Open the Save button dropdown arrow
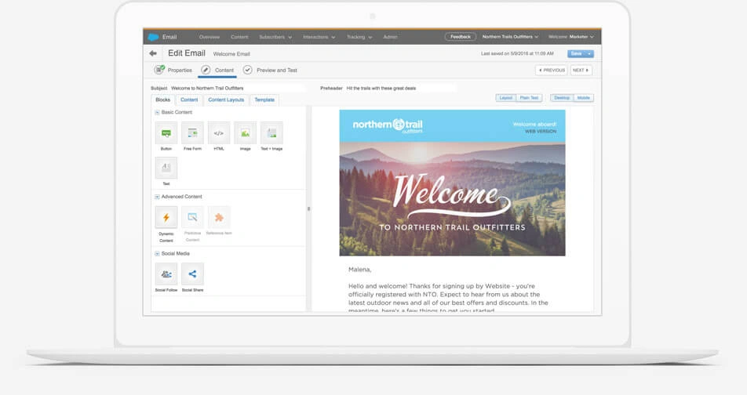747x395 pixels. tap(589, 54)
